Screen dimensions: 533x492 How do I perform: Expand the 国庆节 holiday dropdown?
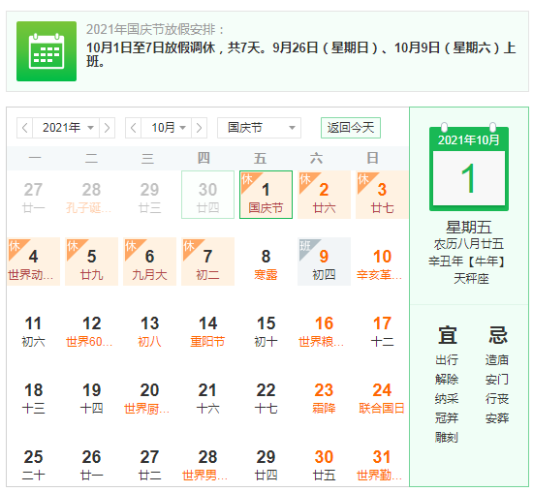coord(259,128)
